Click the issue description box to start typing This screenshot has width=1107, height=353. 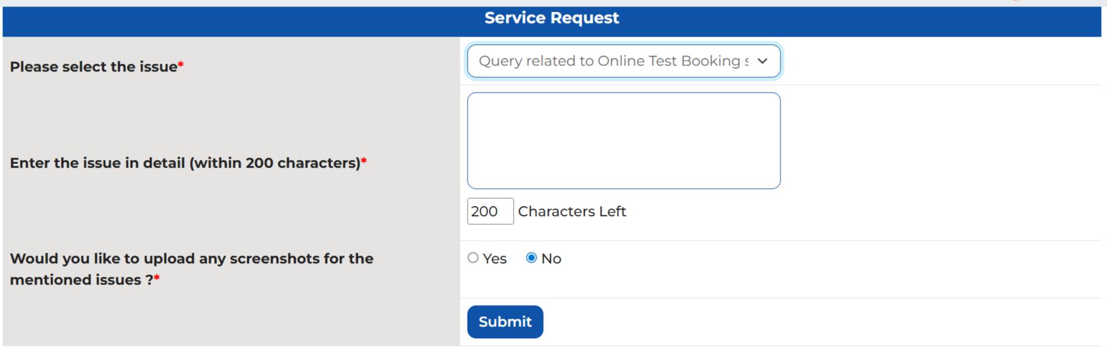click(x=623, y=140)
